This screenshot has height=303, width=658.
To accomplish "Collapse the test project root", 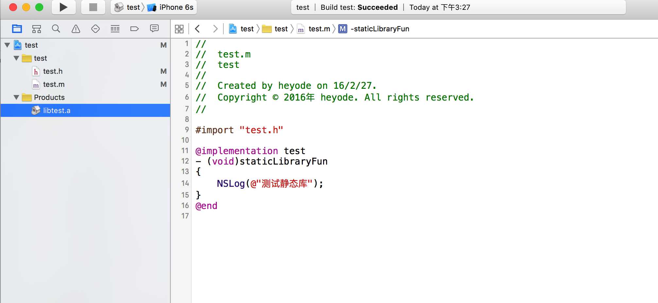I will click(x=7, y=45).
